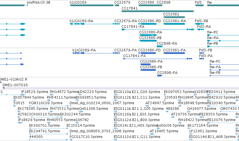Select transcript Psf3-RB

[201, 21]
